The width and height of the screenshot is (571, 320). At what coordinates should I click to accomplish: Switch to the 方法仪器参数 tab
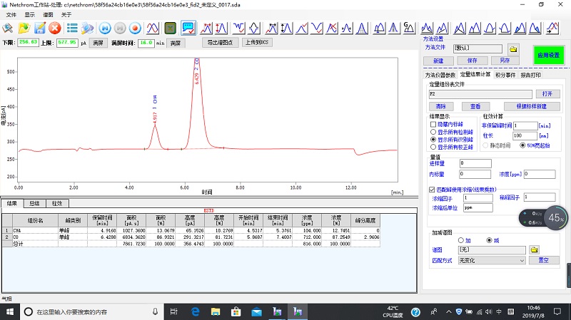point(440,75)
